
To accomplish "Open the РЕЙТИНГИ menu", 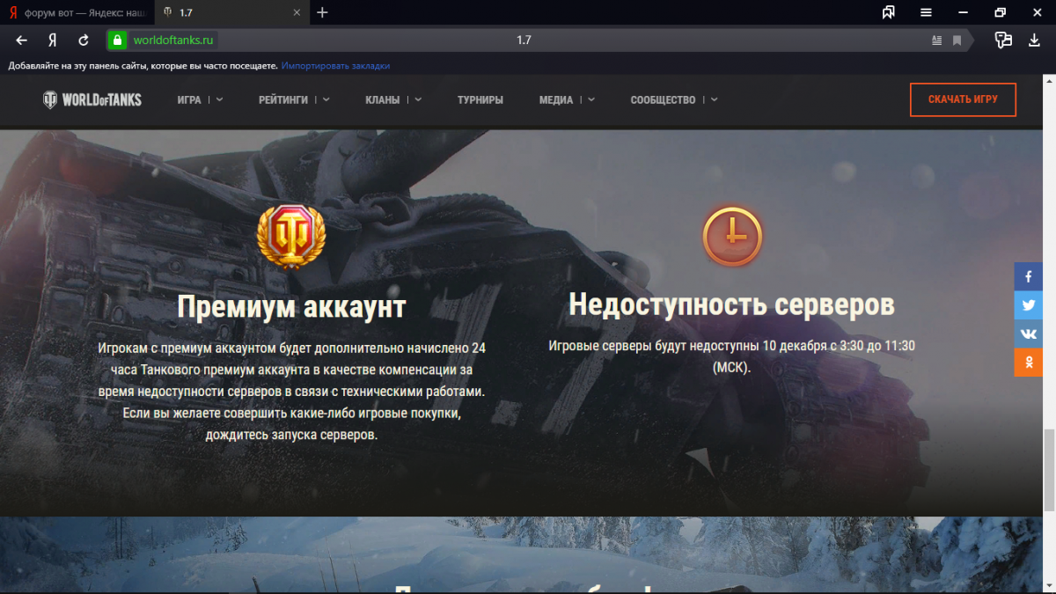I will [283, 99].
